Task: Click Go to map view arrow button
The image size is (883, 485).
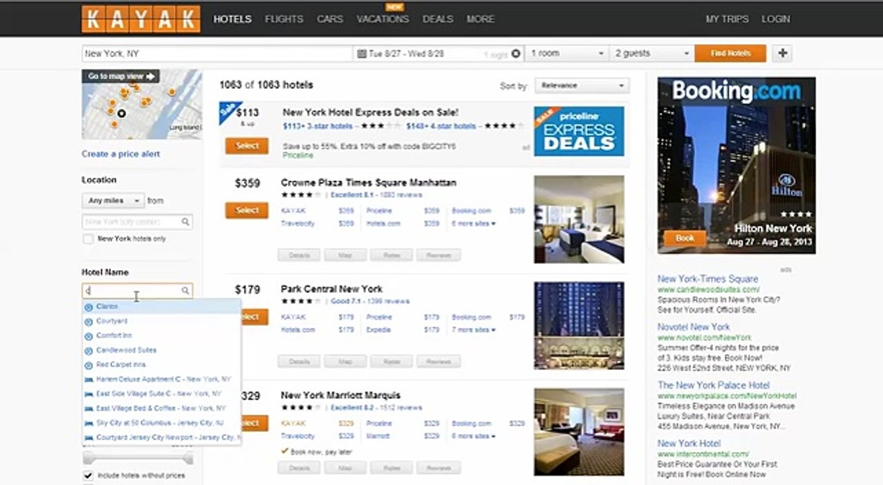Action: [121, 76]
